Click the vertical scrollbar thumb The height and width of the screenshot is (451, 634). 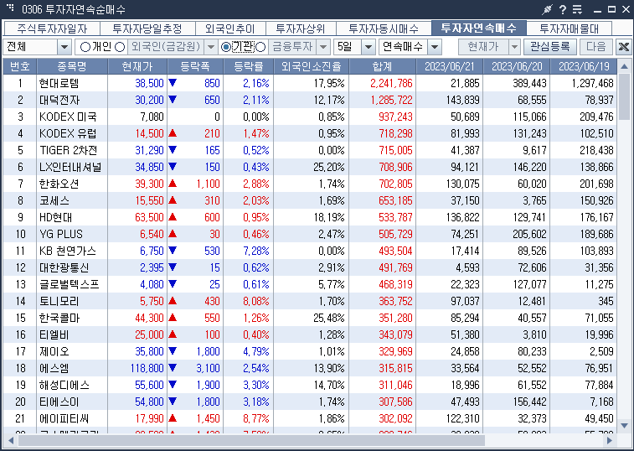click(x=624, y=96)
